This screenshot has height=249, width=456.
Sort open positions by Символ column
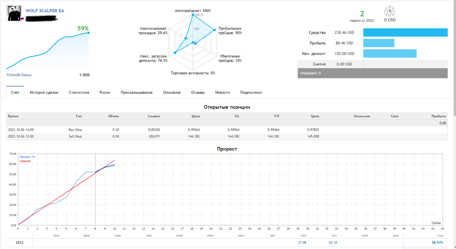(x=154, y=116)
